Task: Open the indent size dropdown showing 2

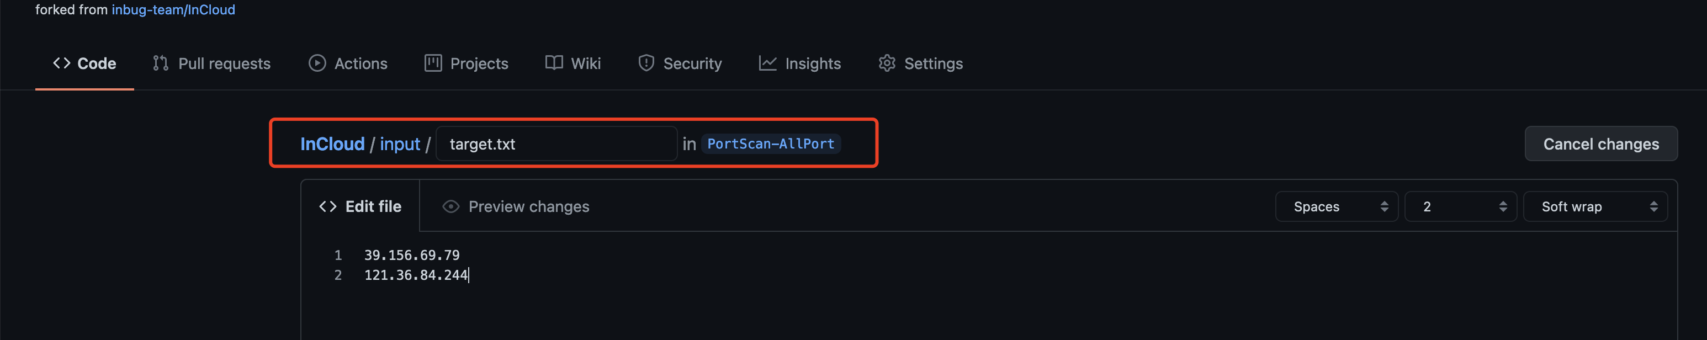Action: coord(1460,207)
